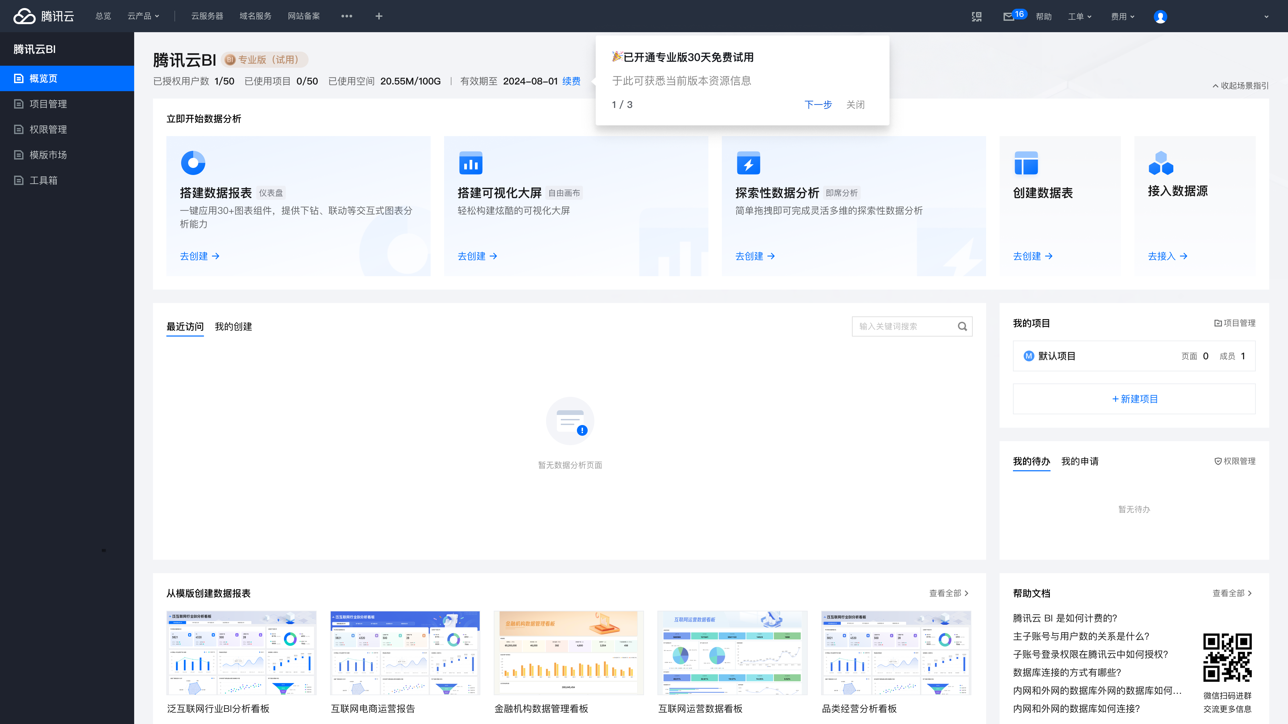Collapse the scene guide via 收起场景指引
Viewport: 1288px width, 724px height.
coord(1240,85)
